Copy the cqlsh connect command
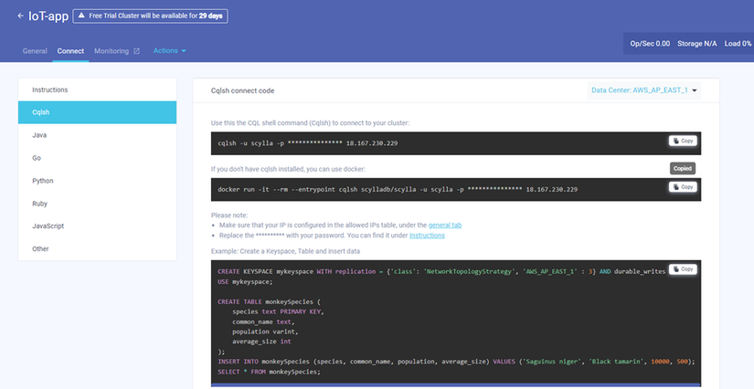This screenshot has width=754, height=389. pyautogui.click(x=682, y=142)
